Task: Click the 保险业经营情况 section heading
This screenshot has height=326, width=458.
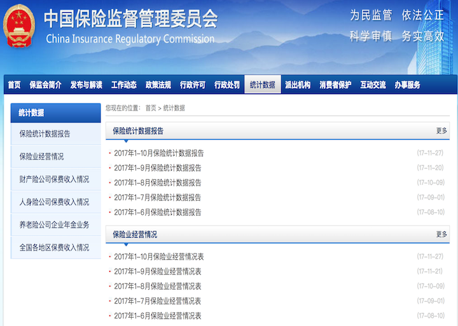Action: [x=135, y=234]
